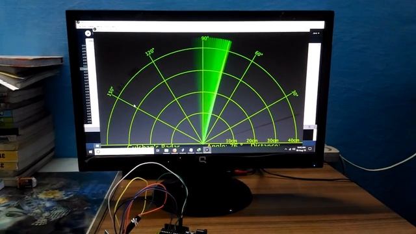
Task: Open the taskbar clock and date
Action: point(301,149)
